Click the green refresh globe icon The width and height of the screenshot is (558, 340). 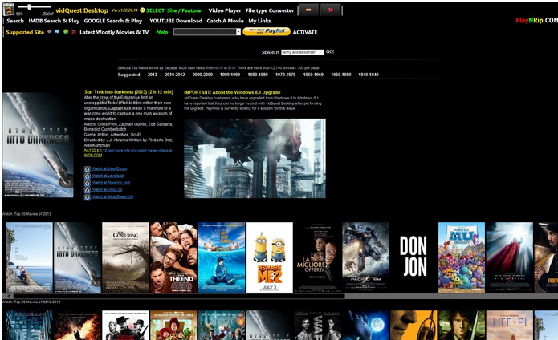[x=66, y=31]
